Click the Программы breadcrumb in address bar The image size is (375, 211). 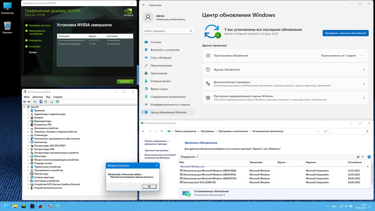pos(207,131)
